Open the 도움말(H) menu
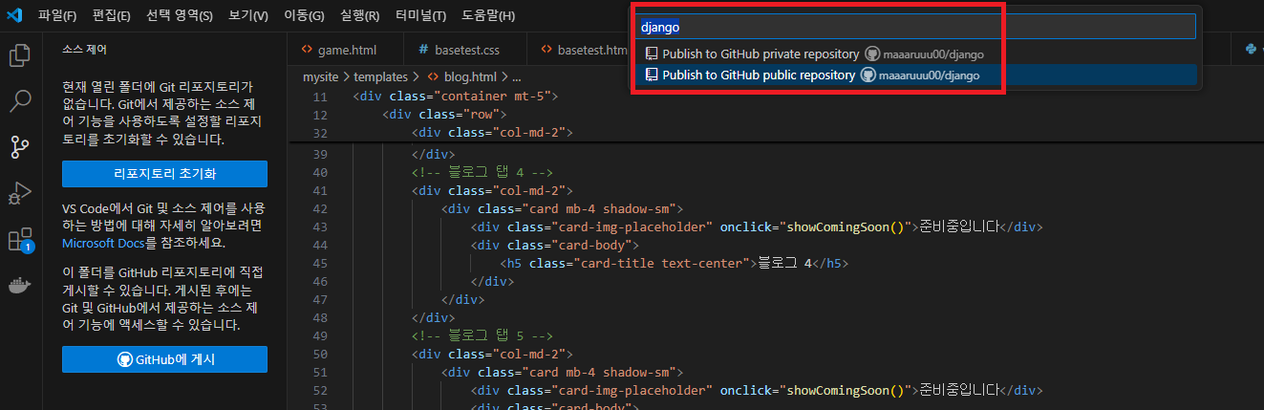Image resolution: width=1264 pixels, height=410 pixels. point(487,15)
